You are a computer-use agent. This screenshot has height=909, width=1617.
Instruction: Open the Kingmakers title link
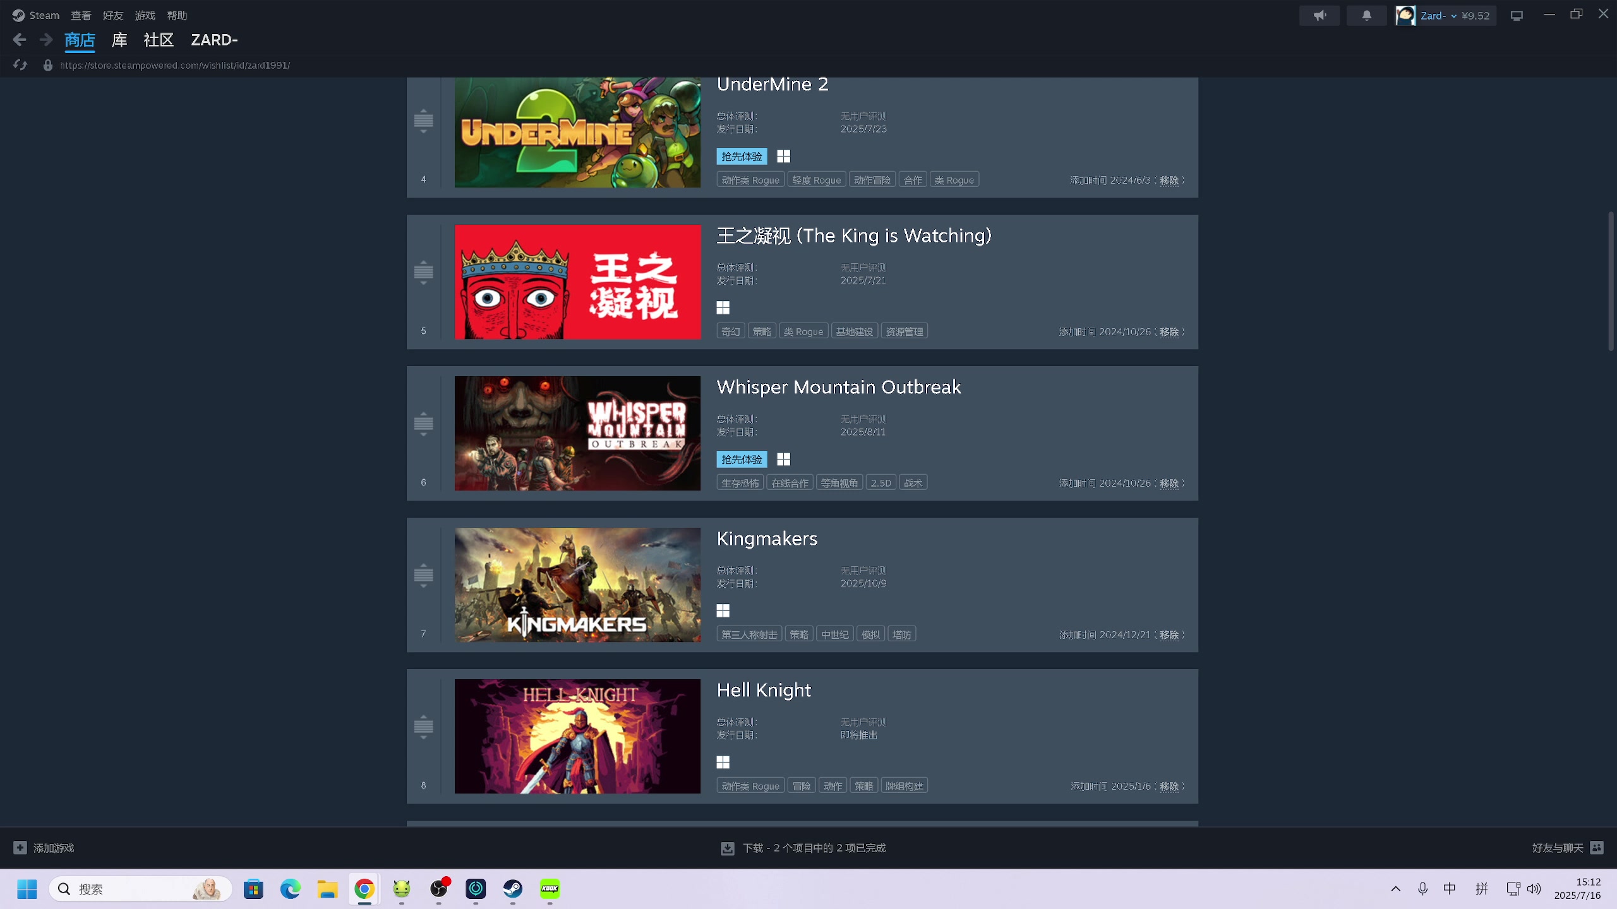pyautogui.click(x=767, y=538)
